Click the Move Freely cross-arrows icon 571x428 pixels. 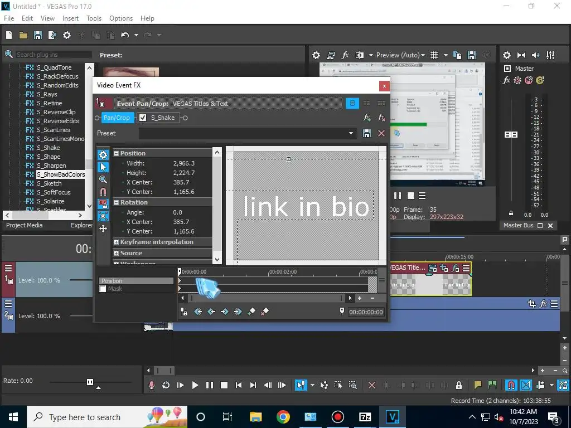coord(103,228)
